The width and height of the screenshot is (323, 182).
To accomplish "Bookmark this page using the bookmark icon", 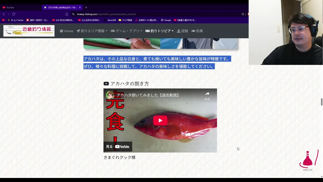I will (x=67, y=14).
